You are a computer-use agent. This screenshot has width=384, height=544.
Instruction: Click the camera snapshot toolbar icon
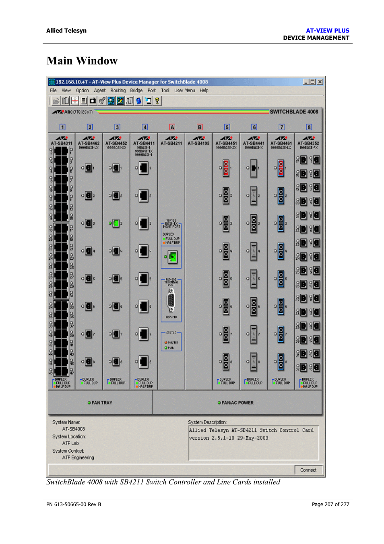tap(93, 101)
